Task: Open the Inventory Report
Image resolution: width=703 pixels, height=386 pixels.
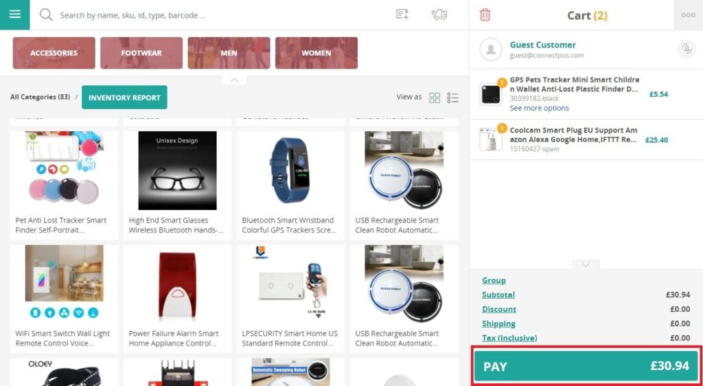Action: (x=124, y=98)
